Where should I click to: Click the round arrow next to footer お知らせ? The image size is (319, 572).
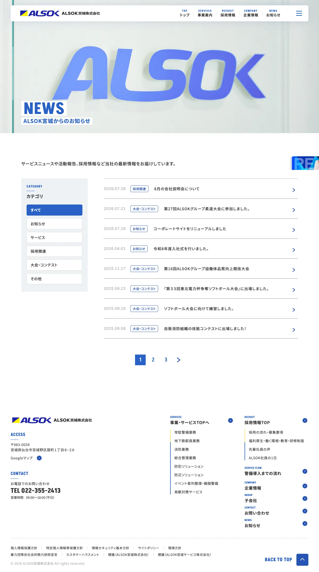point(305,524)
